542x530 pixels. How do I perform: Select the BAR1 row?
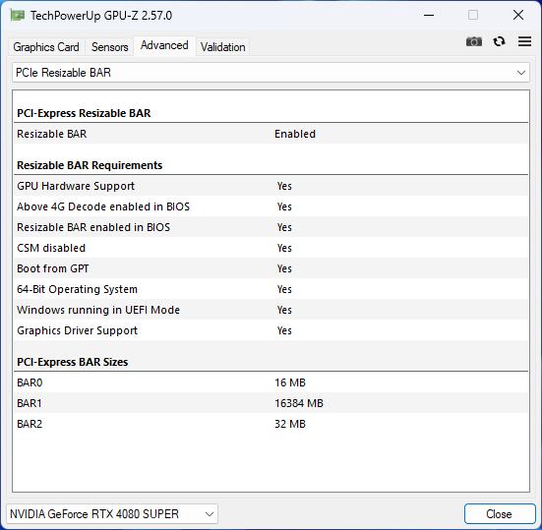click(271, 403)
